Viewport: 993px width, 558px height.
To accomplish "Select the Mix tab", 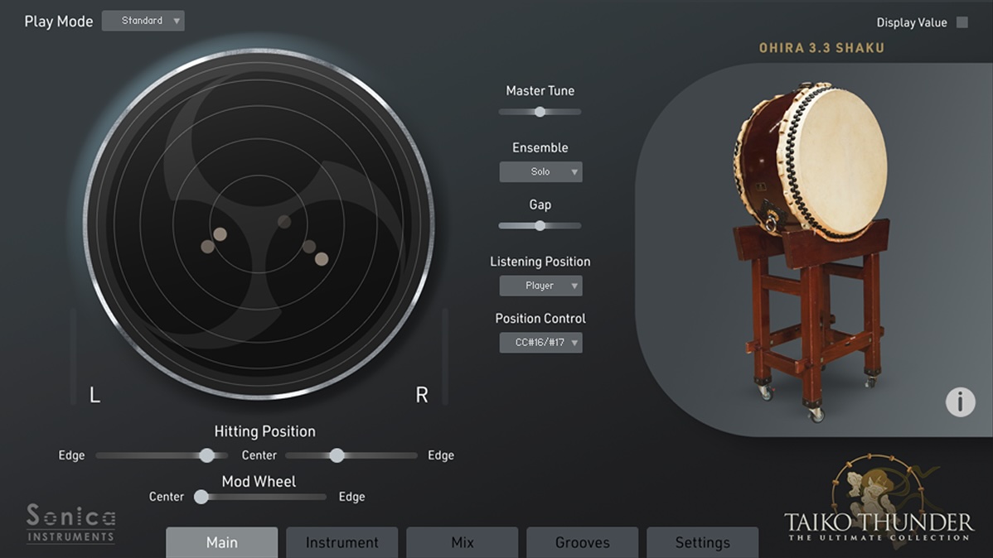I will [x=462, y=542].
